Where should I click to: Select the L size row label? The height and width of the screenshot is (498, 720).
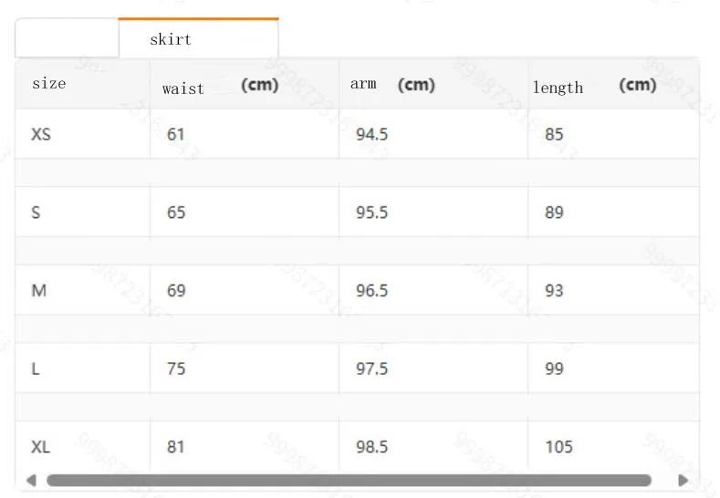click(37, 369)
